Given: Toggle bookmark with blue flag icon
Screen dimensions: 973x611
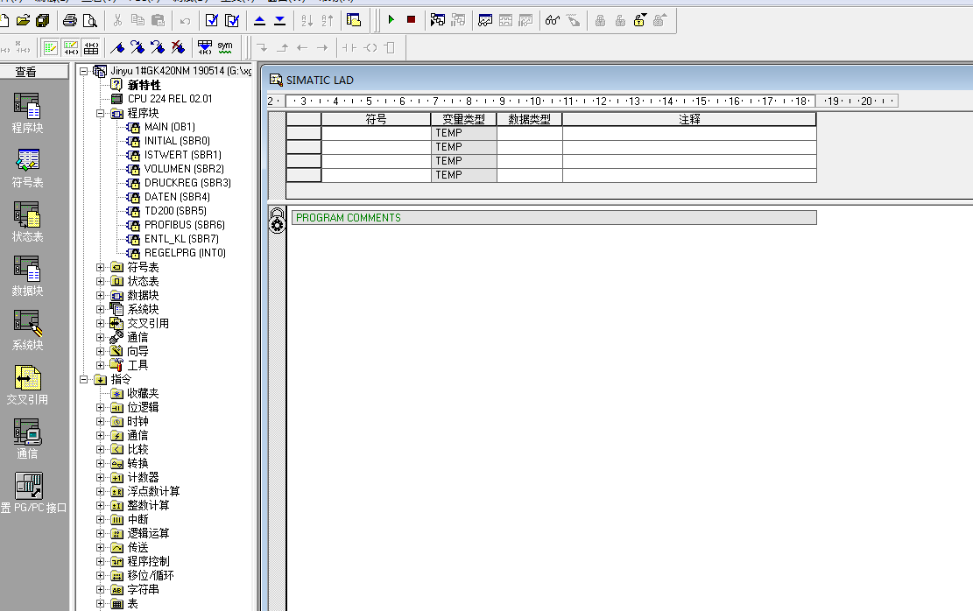Looking at the screenshot, I should click(x=117, y=47).
